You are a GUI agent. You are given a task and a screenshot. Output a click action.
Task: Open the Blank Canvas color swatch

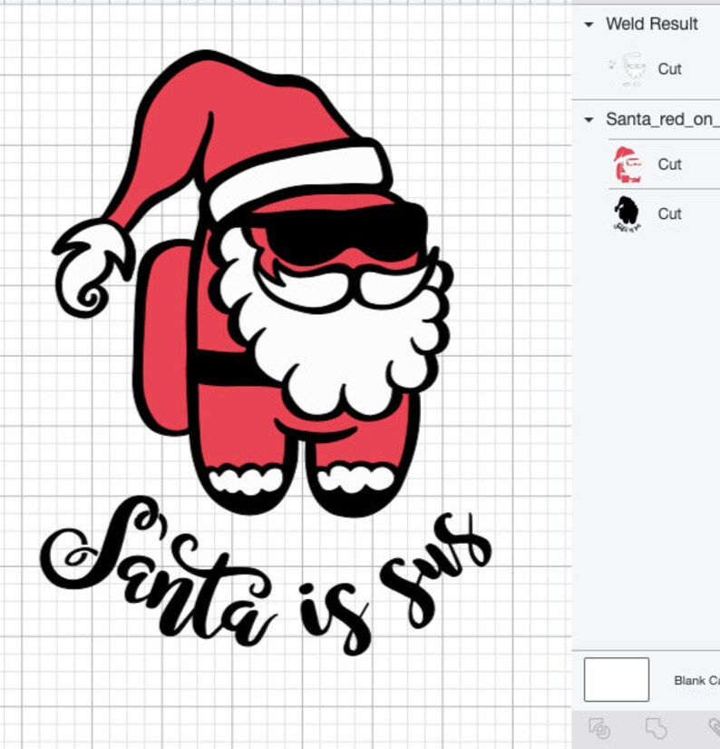(617, 679)
